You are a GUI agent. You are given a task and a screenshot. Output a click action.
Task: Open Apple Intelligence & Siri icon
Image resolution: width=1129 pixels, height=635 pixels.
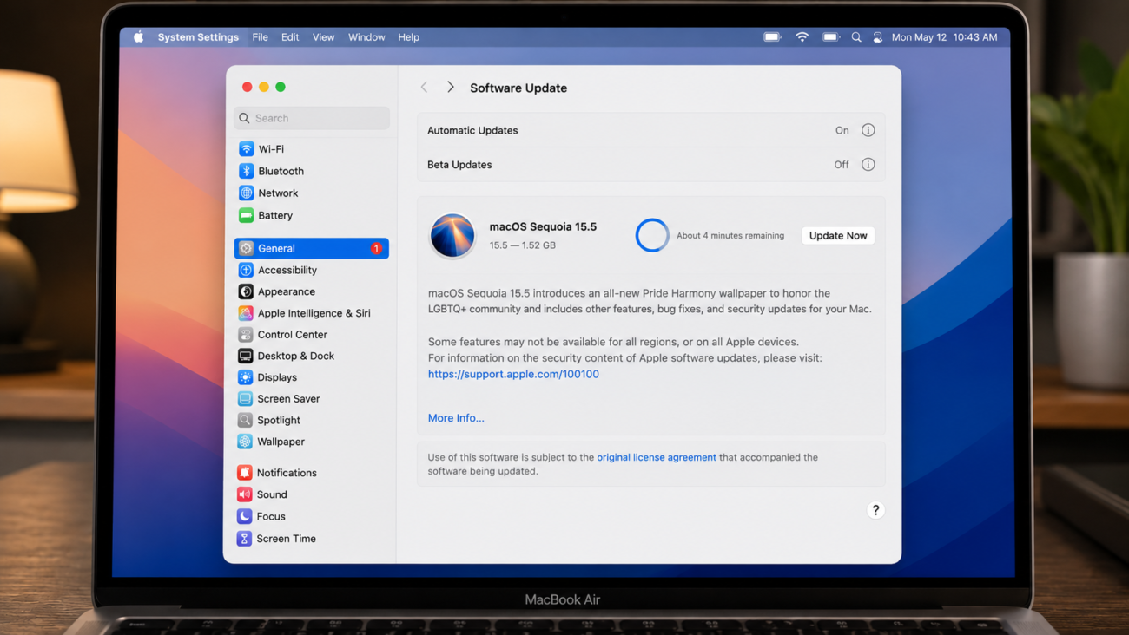pyautogui.click(x=246, y=313)
